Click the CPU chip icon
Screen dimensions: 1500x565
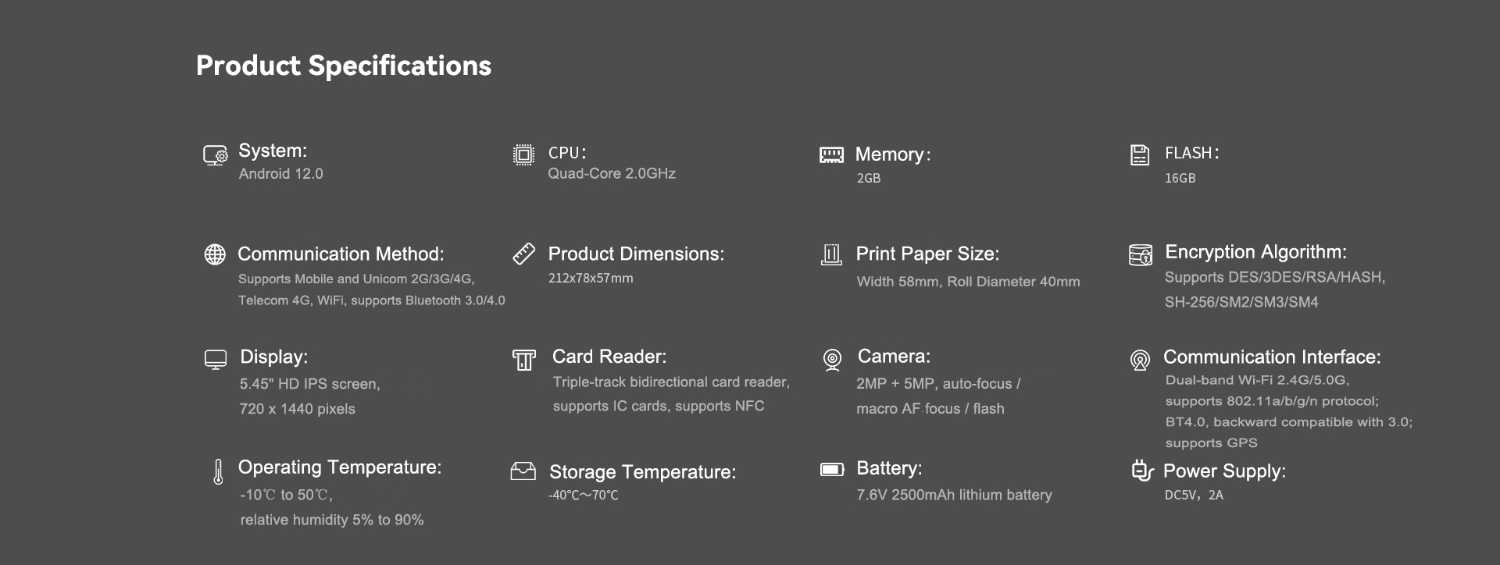(523, 155)
